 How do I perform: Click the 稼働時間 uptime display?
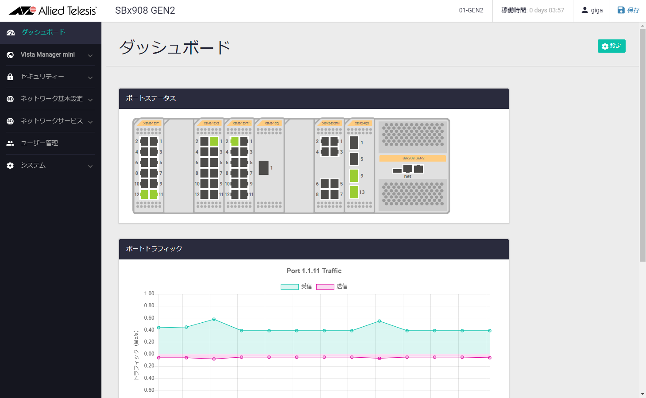[x=533, y=10]
